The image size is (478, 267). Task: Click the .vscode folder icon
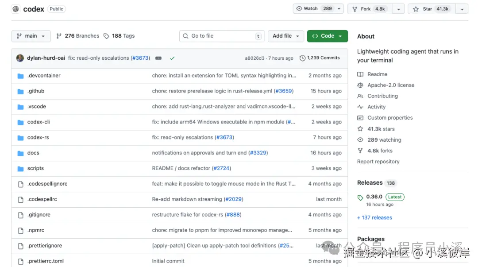[20, 107]
